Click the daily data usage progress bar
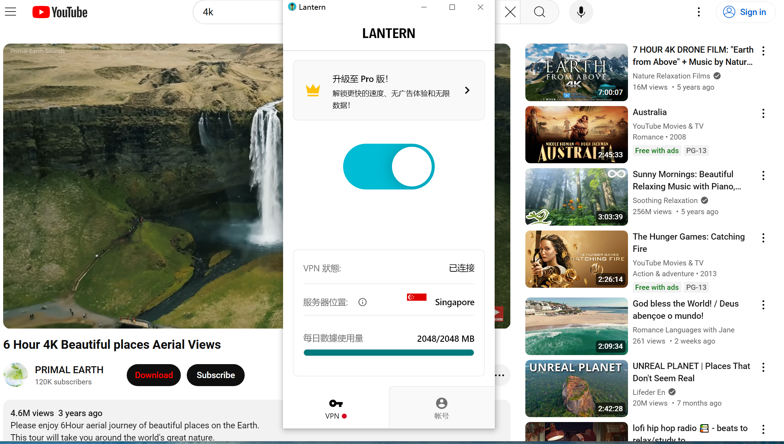This screenshot has width=784, height=444. coord(389,353)
